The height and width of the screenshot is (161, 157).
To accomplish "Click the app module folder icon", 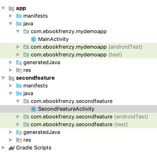I will (11, 9).
